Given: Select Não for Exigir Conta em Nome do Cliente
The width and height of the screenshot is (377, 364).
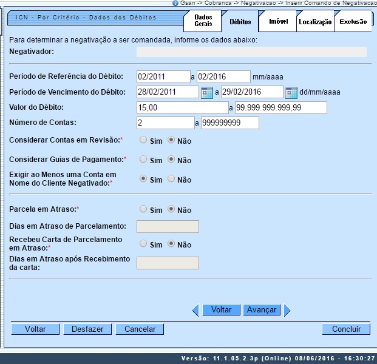Looking at the screenshot, I should [171, 179].
